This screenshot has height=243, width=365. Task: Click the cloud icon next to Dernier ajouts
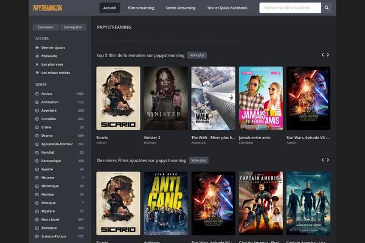tap(37, 47)
